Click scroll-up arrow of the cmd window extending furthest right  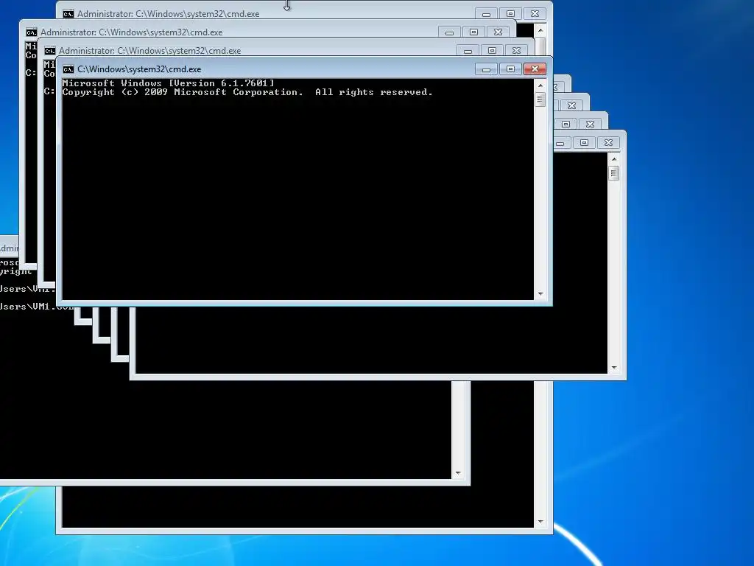[614, 159]
